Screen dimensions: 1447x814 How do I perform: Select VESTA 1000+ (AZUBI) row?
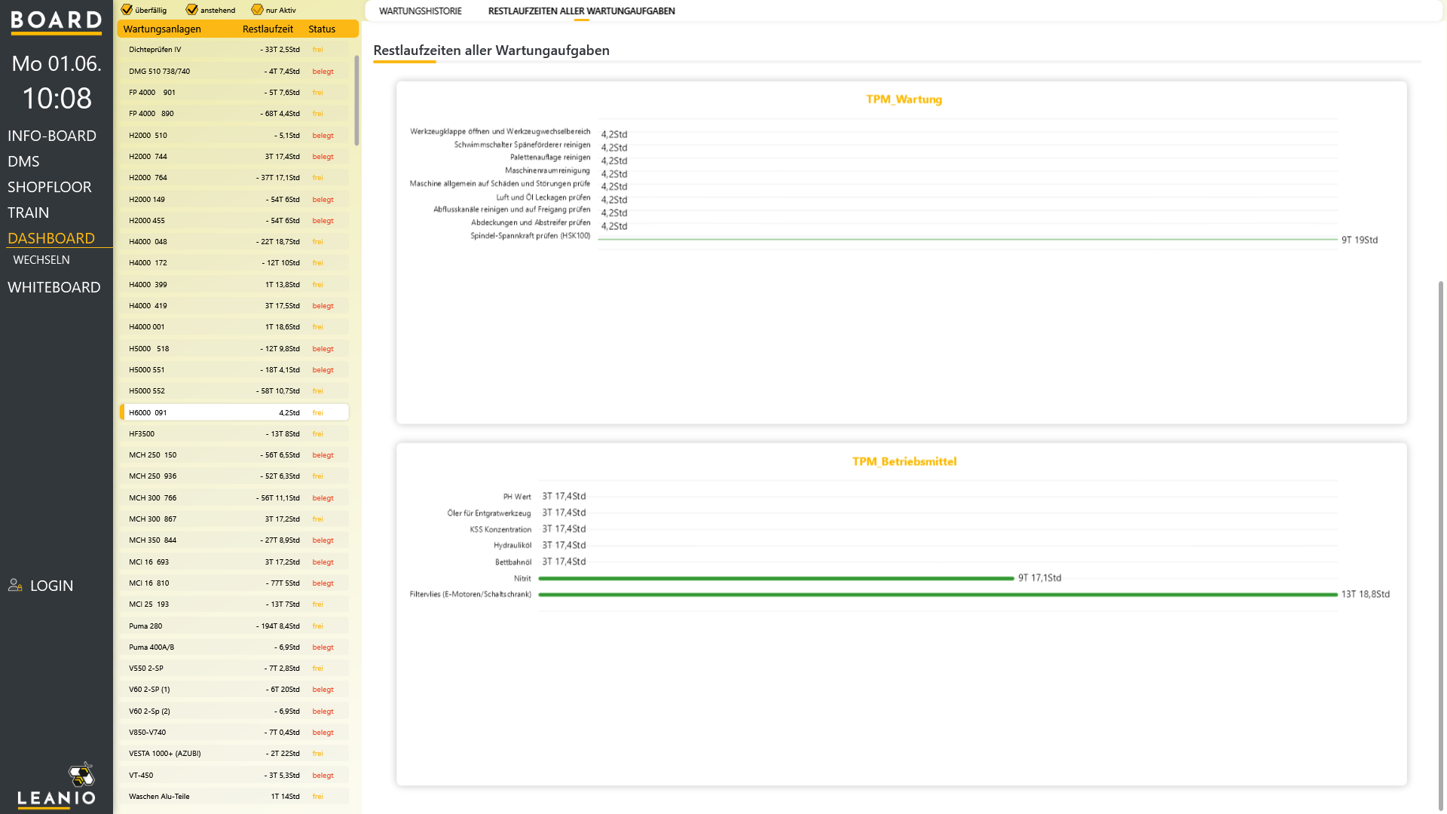(234, 754)
